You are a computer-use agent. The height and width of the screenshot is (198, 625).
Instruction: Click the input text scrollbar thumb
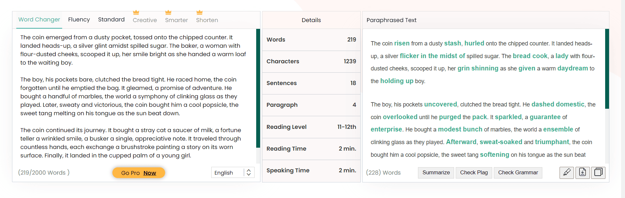point(258,88)
